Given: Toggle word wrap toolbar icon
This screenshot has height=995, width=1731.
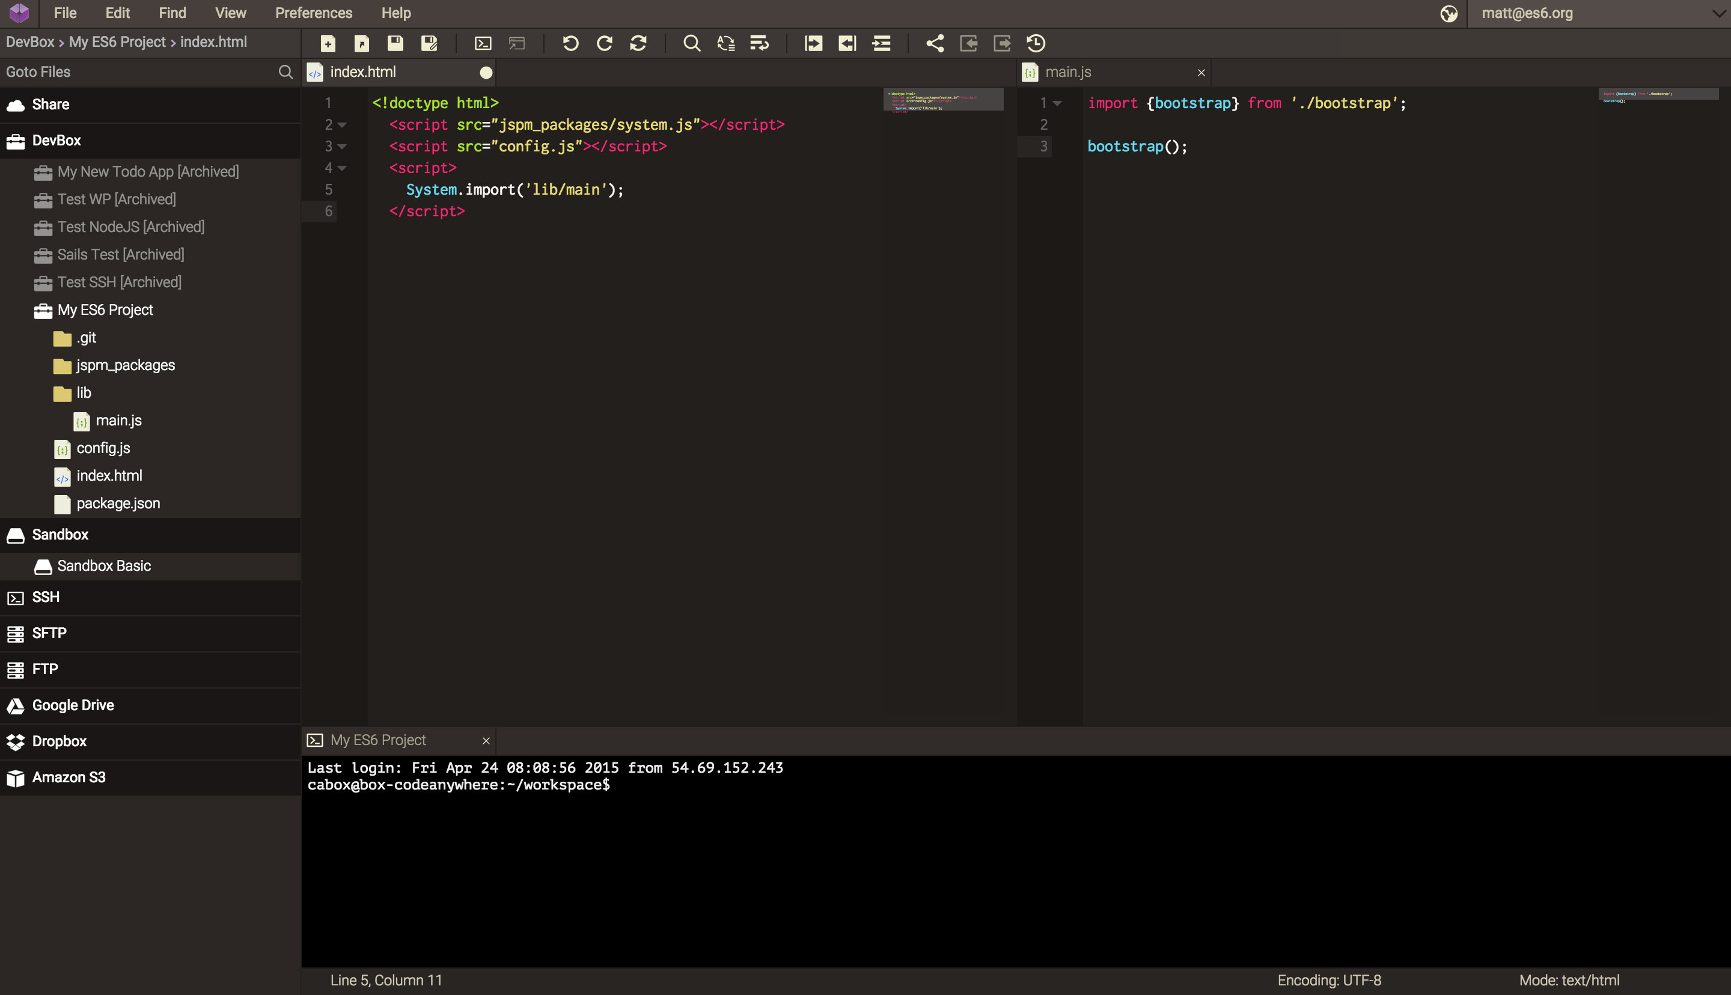Looking at the screenshot, I should pyautogui.click(x=759, y=44).
